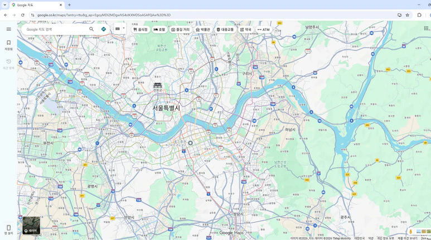Go forward with browser forward arrow
This screenshot has height=240, width=431.
pos(14,15)
